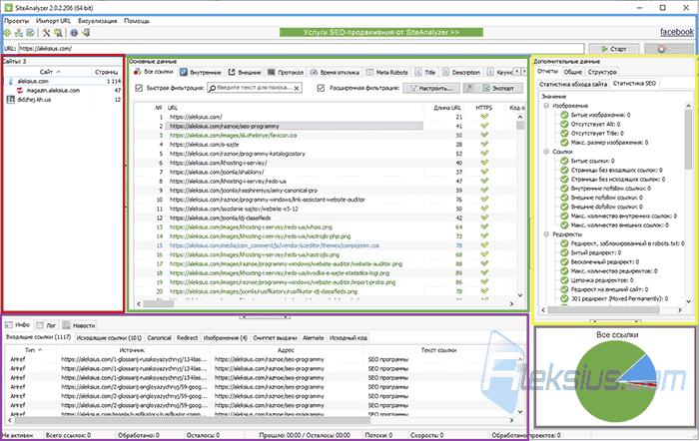Open the Импорт URL menu

pos(53,21)
